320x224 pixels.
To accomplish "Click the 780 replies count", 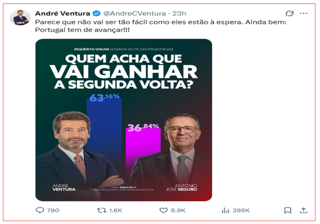I will pos(53,210).
